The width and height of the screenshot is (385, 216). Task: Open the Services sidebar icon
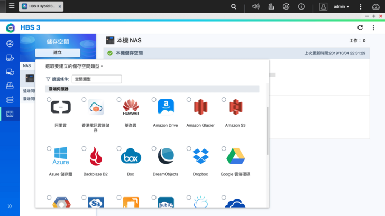click(10, 100)
